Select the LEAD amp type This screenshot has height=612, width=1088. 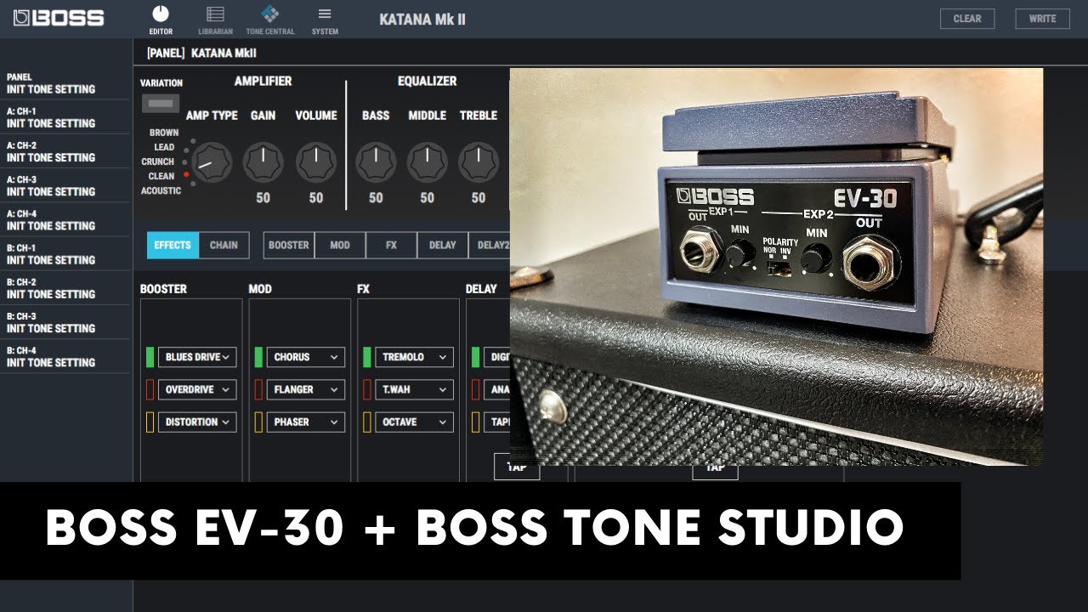click(x=164, y=147)
